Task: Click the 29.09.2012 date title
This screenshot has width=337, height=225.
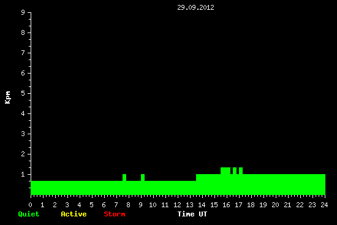Action: click(195, 7)
